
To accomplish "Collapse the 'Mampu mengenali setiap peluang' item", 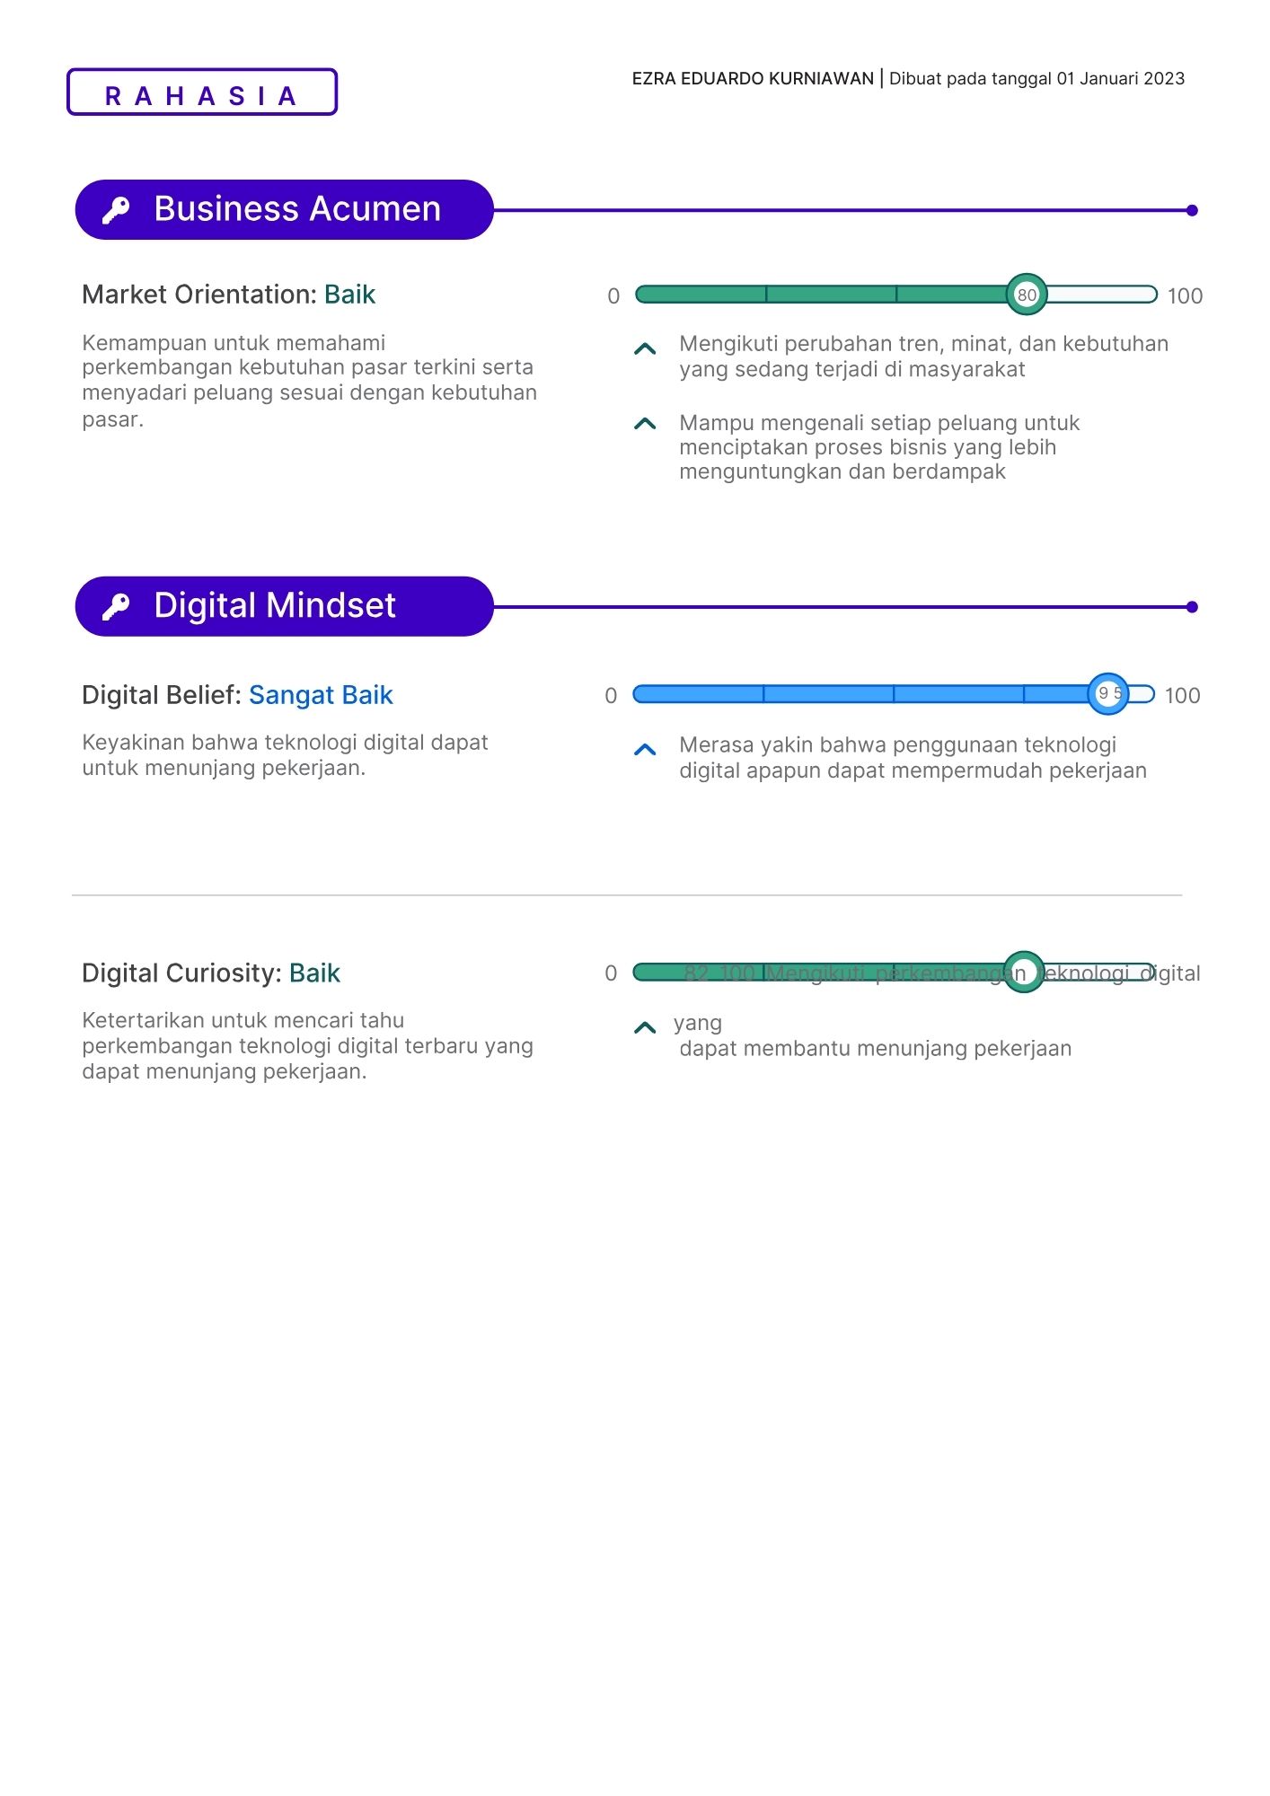I will 645,424.
